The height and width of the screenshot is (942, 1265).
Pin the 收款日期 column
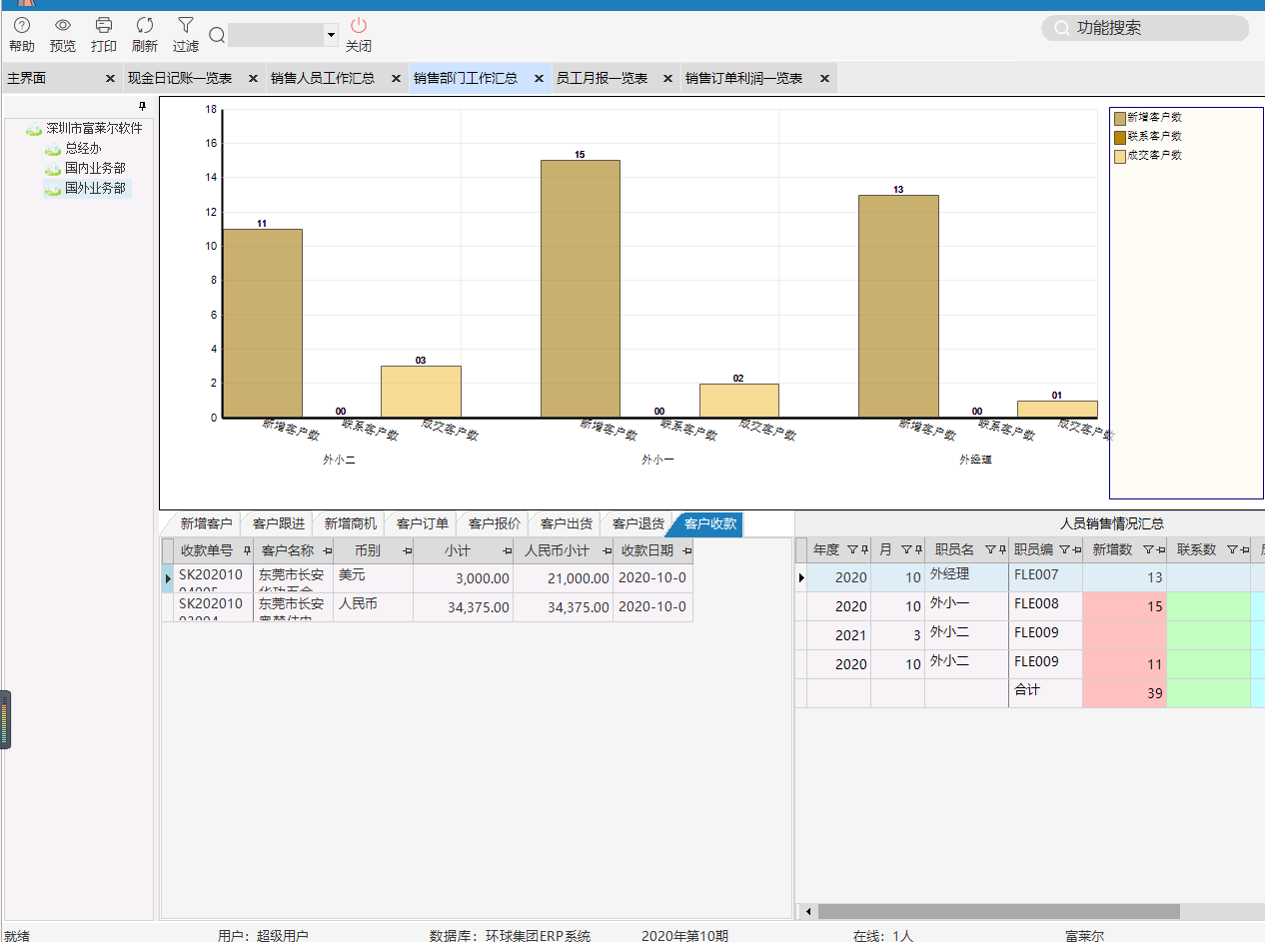(686, 551)
